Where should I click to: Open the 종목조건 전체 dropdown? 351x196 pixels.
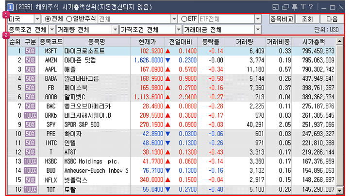pyautogui.click(x=52, y=30)
